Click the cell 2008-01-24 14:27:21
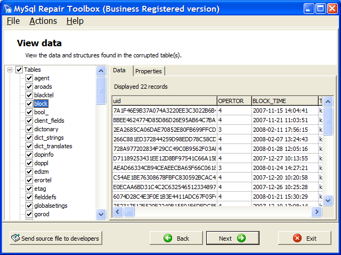The height and width of the screenshot is (255, 341). (x=285, y=168)
